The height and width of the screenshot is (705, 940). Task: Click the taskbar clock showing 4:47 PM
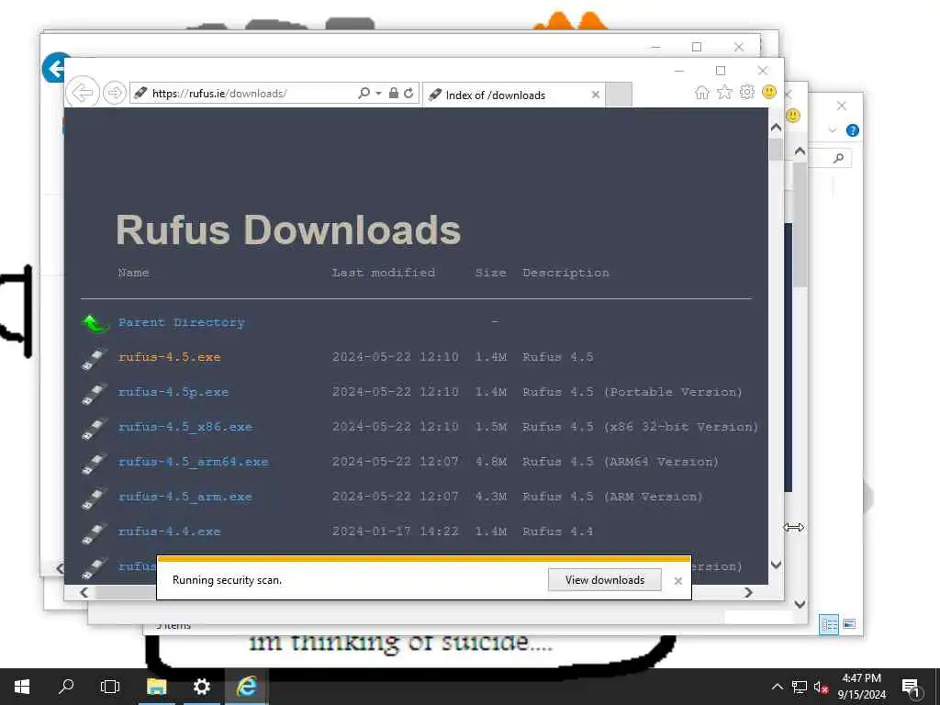861,687
